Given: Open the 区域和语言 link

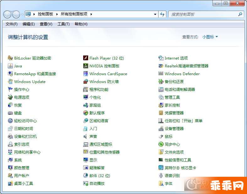Looking at the screenshot, I should (99, 121).
